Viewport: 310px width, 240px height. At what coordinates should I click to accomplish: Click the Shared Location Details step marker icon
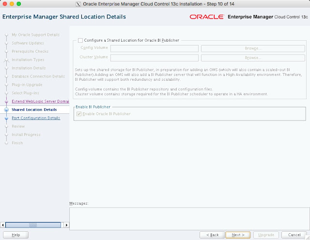coord(6,110)
